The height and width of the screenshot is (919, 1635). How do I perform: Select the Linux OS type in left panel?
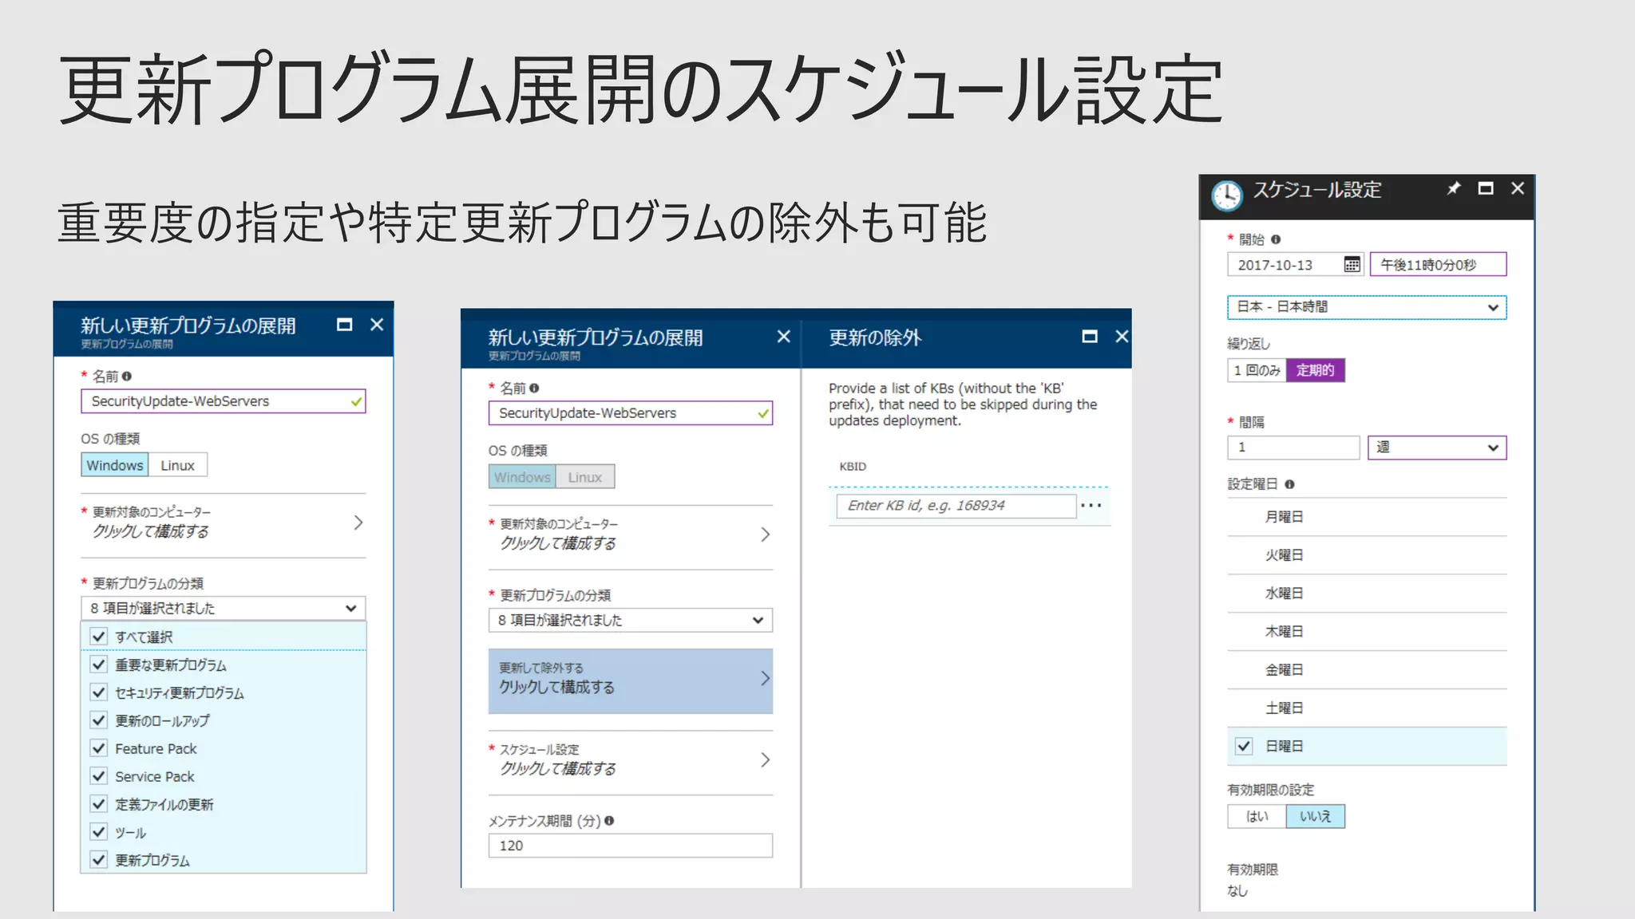coord(177,465)
